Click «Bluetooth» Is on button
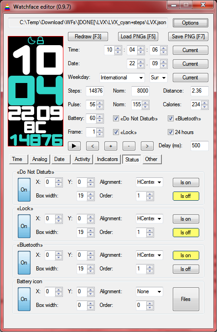217x332 pixels. (x=186, y=255)
